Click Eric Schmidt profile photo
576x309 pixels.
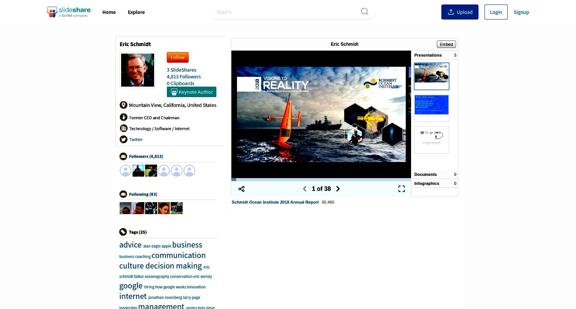tap(138, 70)
